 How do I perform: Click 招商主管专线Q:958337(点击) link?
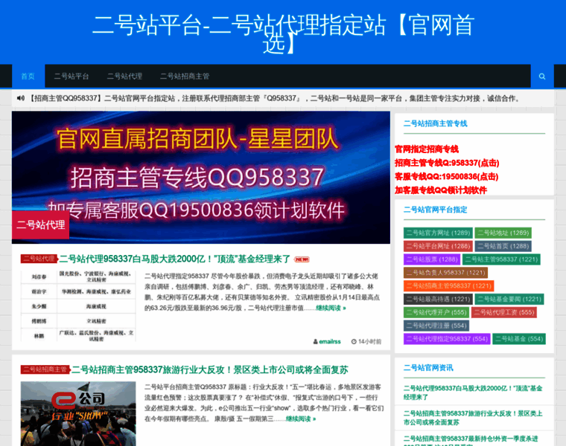click(x=447, y=163)
